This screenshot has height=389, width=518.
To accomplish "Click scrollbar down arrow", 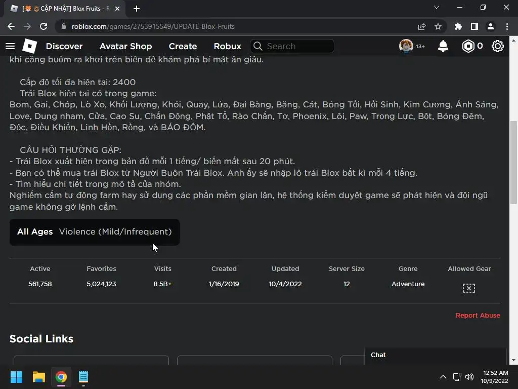I will point(513,360).
